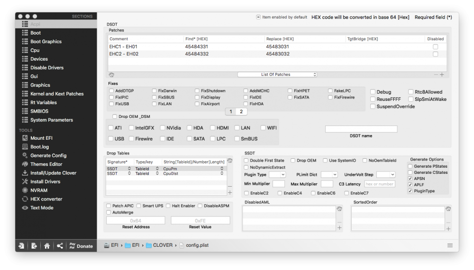This screenshot has height=270, width=474.
Task: Enable Rtc8Allowed checkbox
Action: [x=411, y=92]
